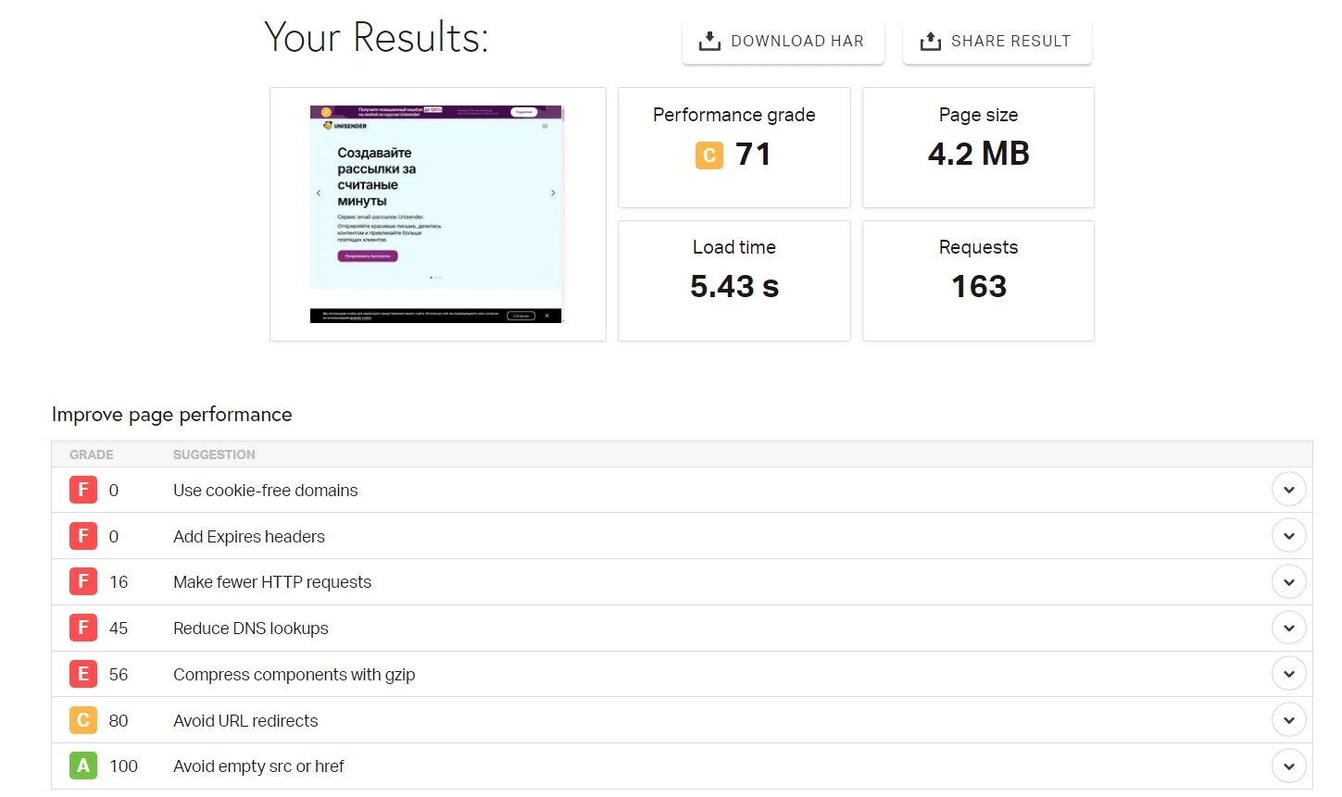
Task: Click the F grade icon for cookie-free domains
Action: click(x=83, y=490)
